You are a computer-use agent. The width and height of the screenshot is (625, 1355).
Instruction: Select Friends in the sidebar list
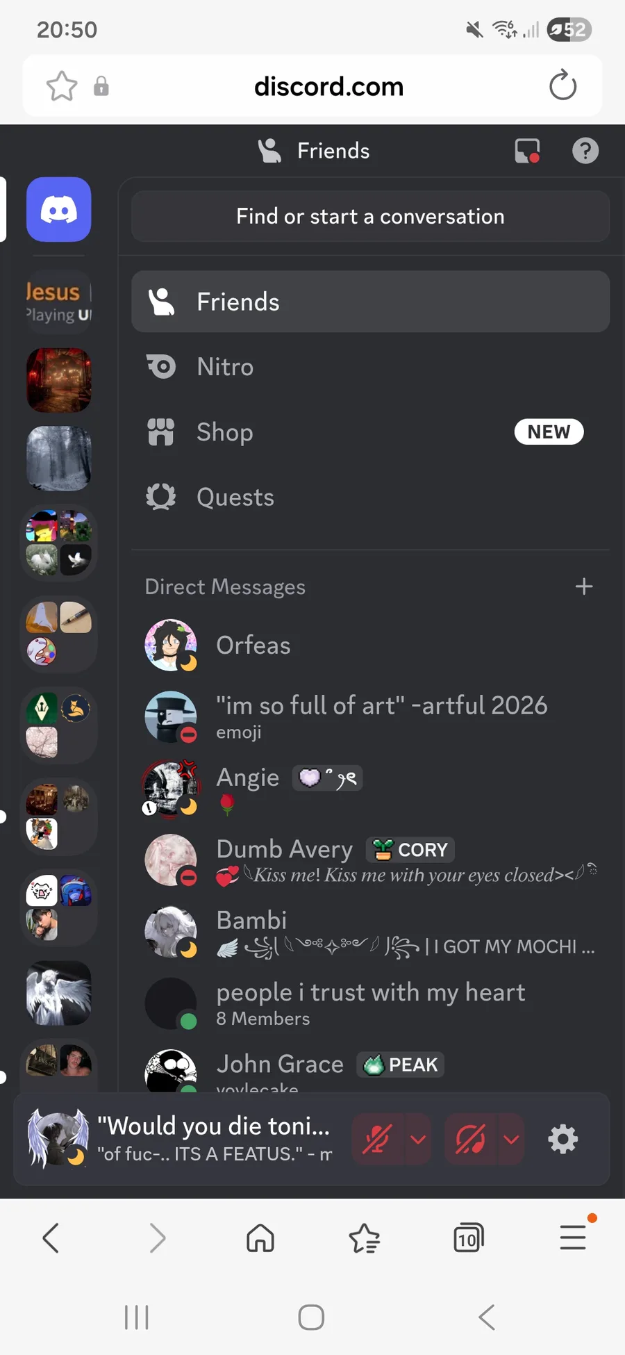pos(370,302)
